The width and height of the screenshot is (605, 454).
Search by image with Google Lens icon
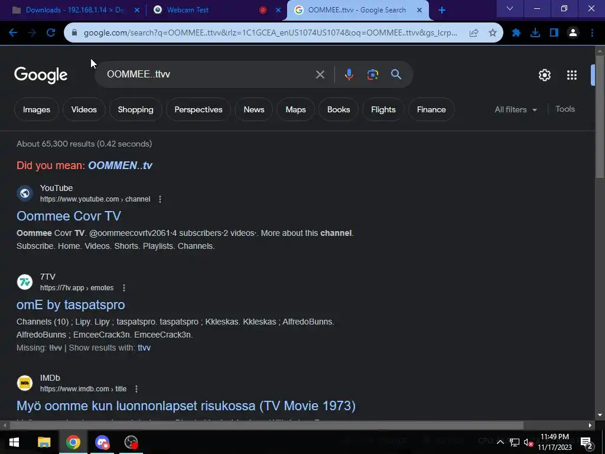click(x=372, y=74)
